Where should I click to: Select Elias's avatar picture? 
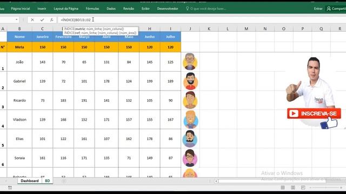coord(190,138)
